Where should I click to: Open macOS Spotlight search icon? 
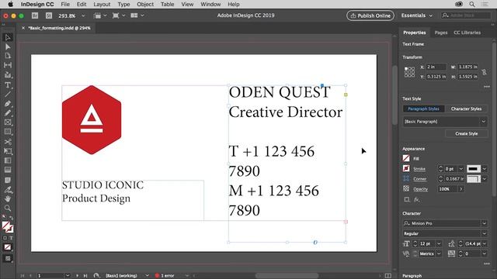coord(472,4)
